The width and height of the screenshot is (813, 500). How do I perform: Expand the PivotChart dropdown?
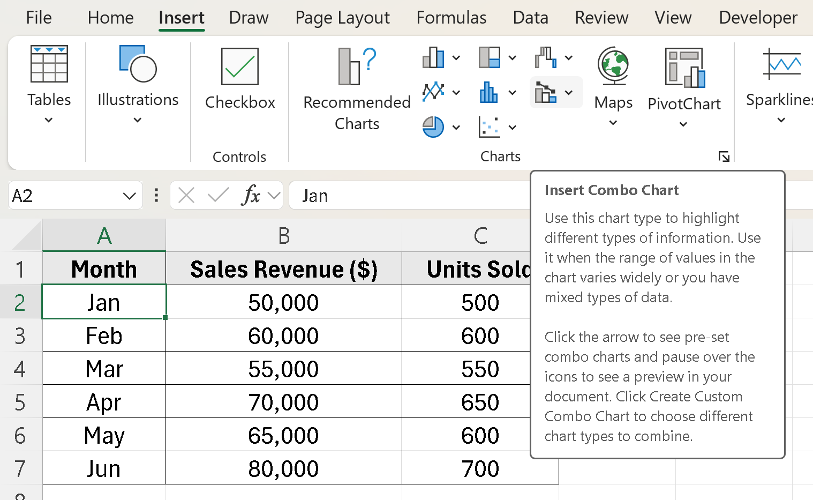click(683, 124)
